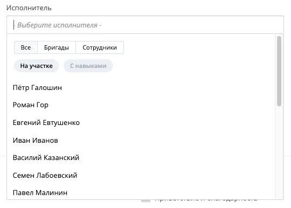Choose Василий Казанский option
Viewport: 291px width, 208px height.
(x=141, y=158)
